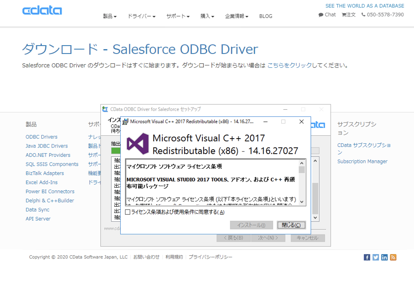The height and width of the screenshot is (305, 414).
Task: Open the API Server link
Action: coord(38,219)
